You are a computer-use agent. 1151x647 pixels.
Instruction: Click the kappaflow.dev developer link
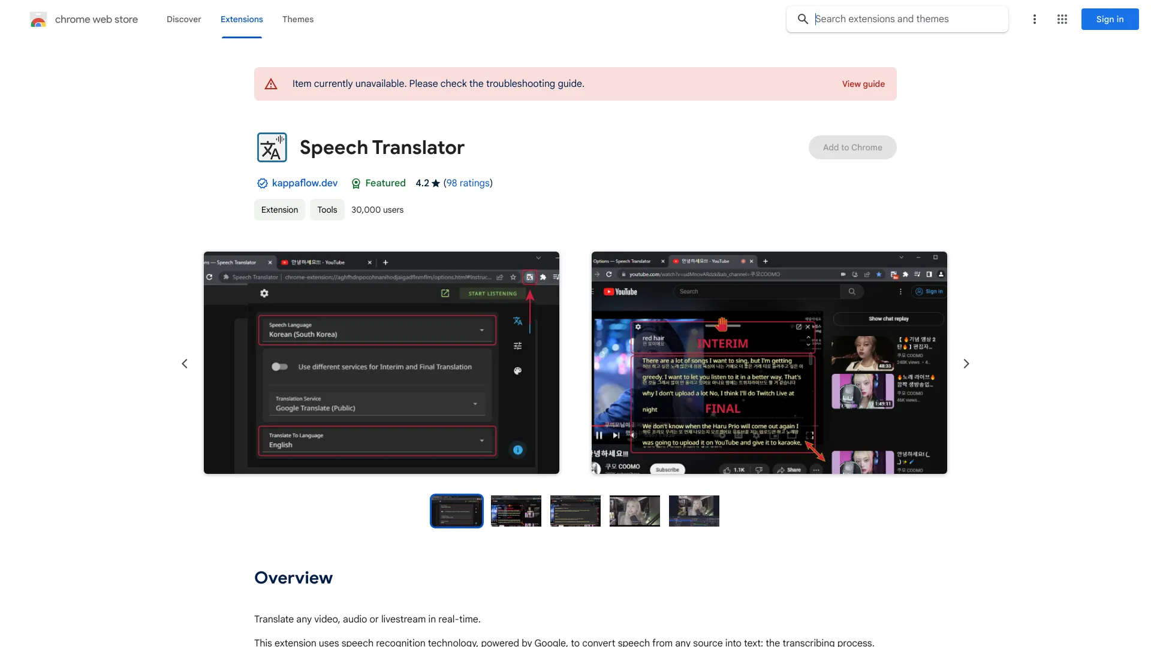coord(305,183)
